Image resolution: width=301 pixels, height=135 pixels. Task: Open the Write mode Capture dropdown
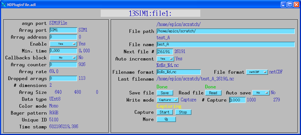pyautogui.click(x=168, y=100)
